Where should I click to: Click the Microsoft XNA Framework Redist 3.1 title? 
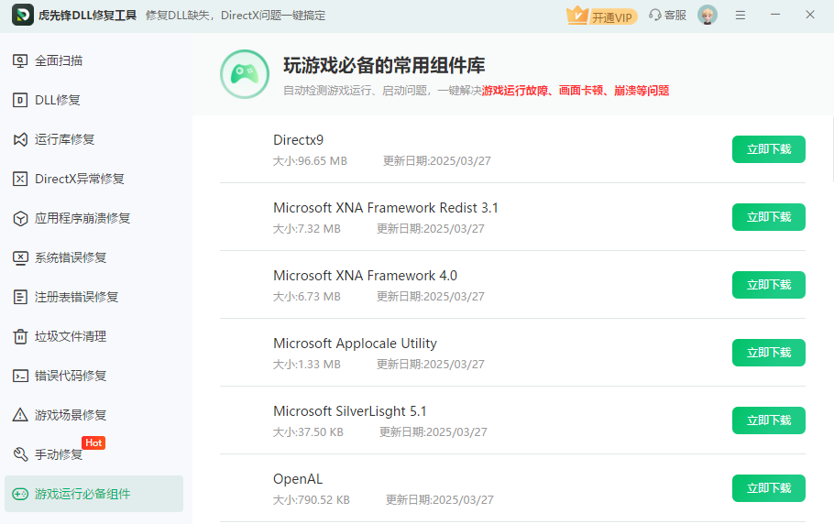[x=386, y=208]
